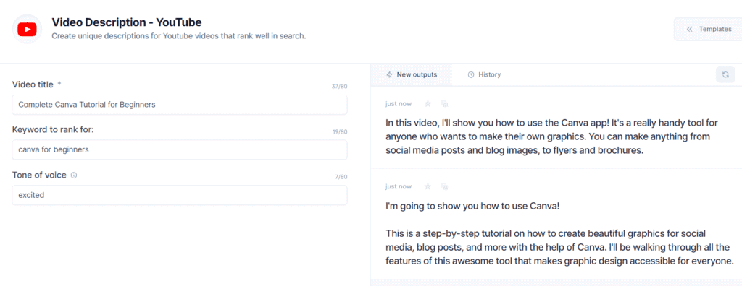Viewport: 742px width, 286px height.
Task: Copy the second output text
Action: click(444, 186)
